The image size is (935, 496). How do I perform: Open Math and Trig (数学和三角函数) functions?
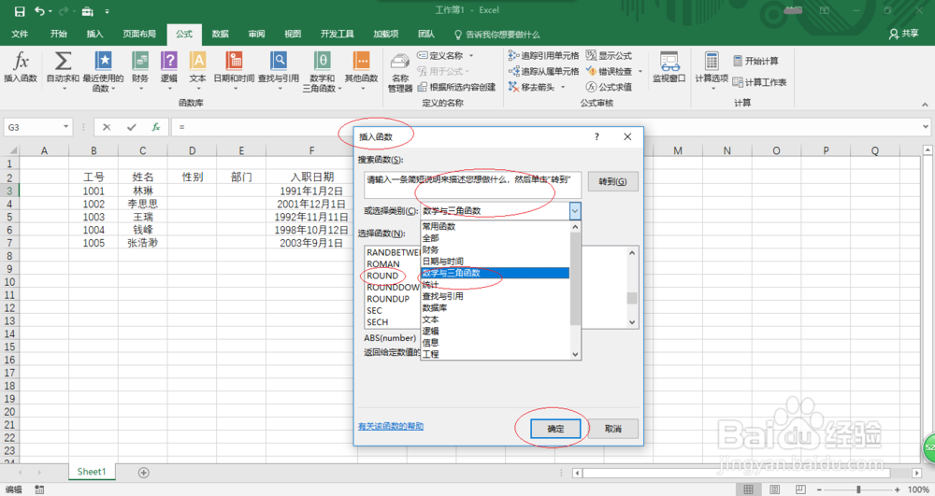322,70
